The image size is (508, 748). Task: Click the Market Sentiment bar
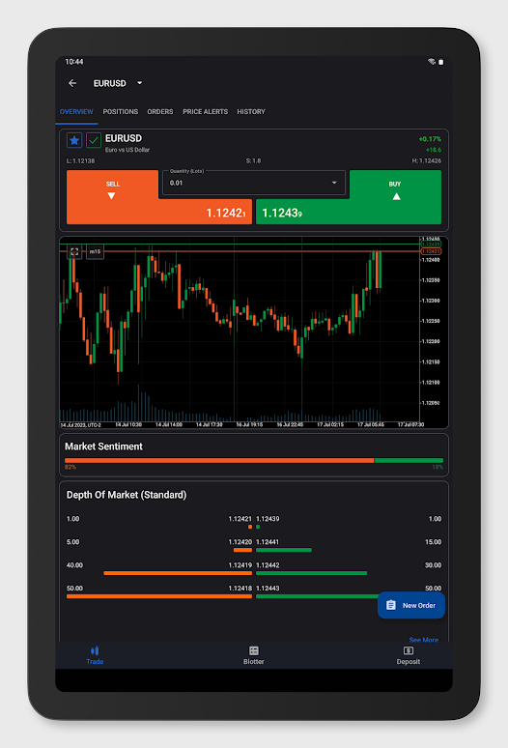coord(254,460)
